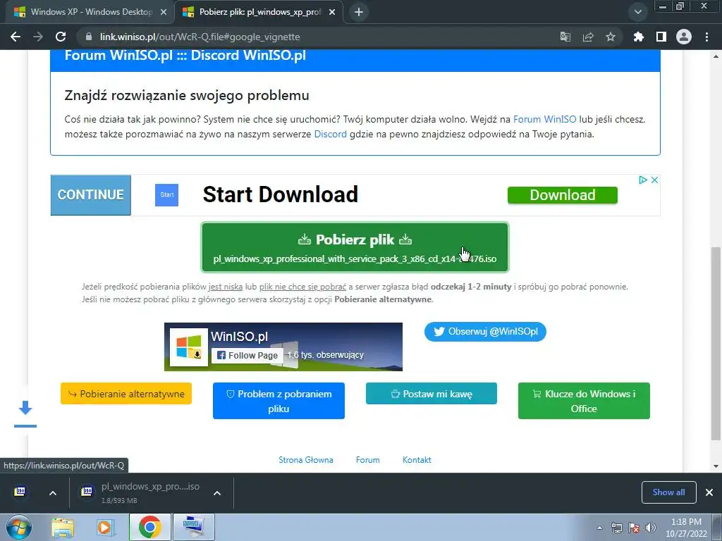Open the tab search chevron
The width and height of the screenshot is (722, 541).
(637, 12)
